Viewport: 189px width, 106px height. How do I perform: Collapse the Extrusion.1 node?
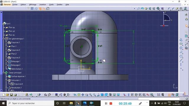[x=6, y=80]
